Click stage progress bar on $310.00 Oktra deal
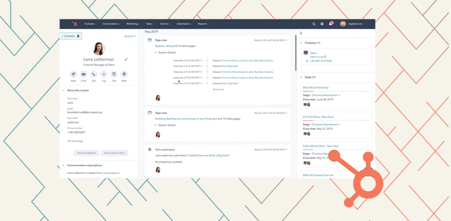Screen dimensions: 451x221 tap(336, 120)
